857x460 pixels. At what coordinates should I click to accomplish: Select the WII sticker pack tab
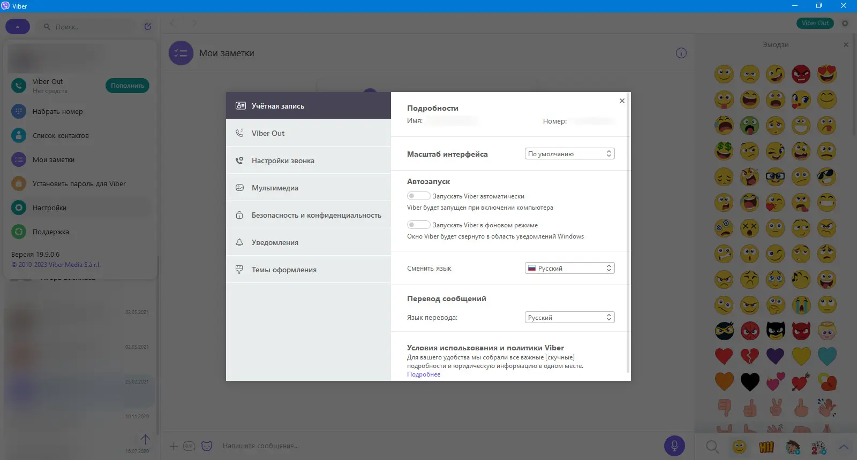(766, 447)
